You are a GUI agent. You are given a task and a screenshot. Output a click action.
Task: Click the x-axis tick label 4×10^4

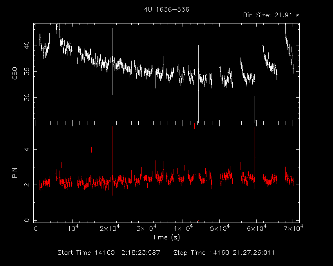(x=183, y=228)
